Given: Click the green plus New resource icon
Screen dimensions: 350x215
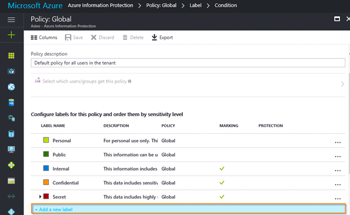Looking at the screenshot, I should click(x=11, y=35).
